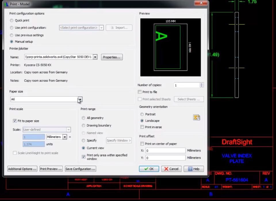Select Use previous settings option

tap(12, 35)
